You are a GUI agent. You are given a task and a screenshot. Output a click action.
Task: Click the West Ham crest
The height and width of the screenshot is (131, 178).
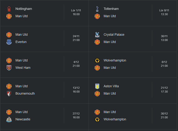point(9,68)
